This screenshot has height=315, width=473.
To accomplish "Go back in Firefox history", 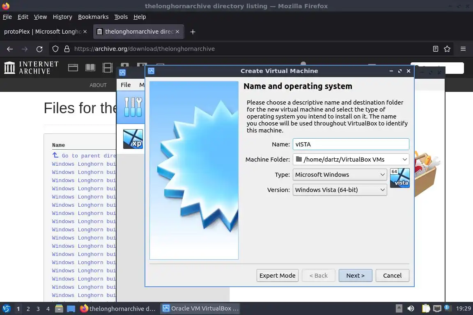I will 10,49.
